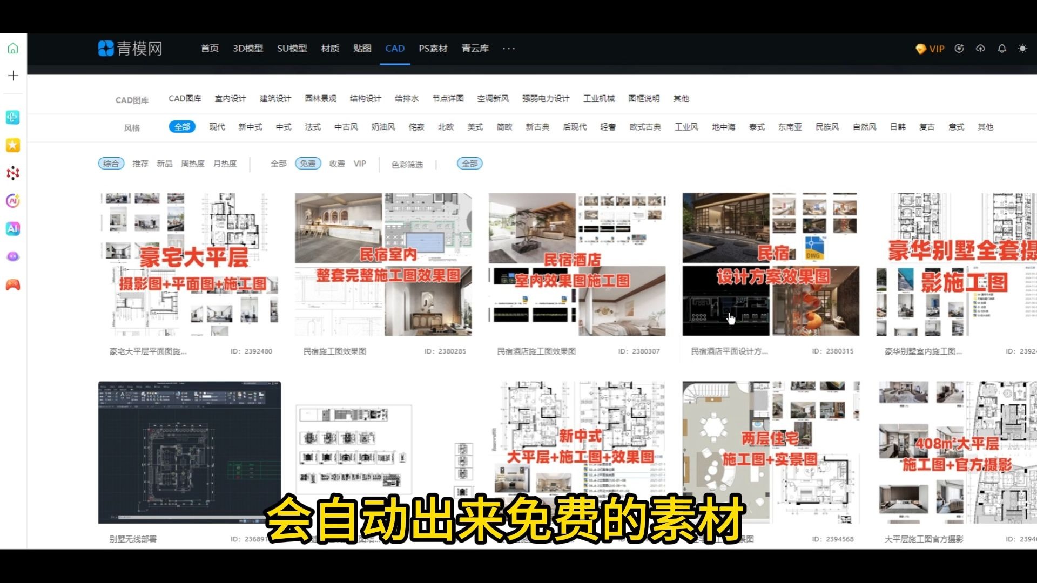Open the 豪宅大平层 thumbnail

coord(190,265)
